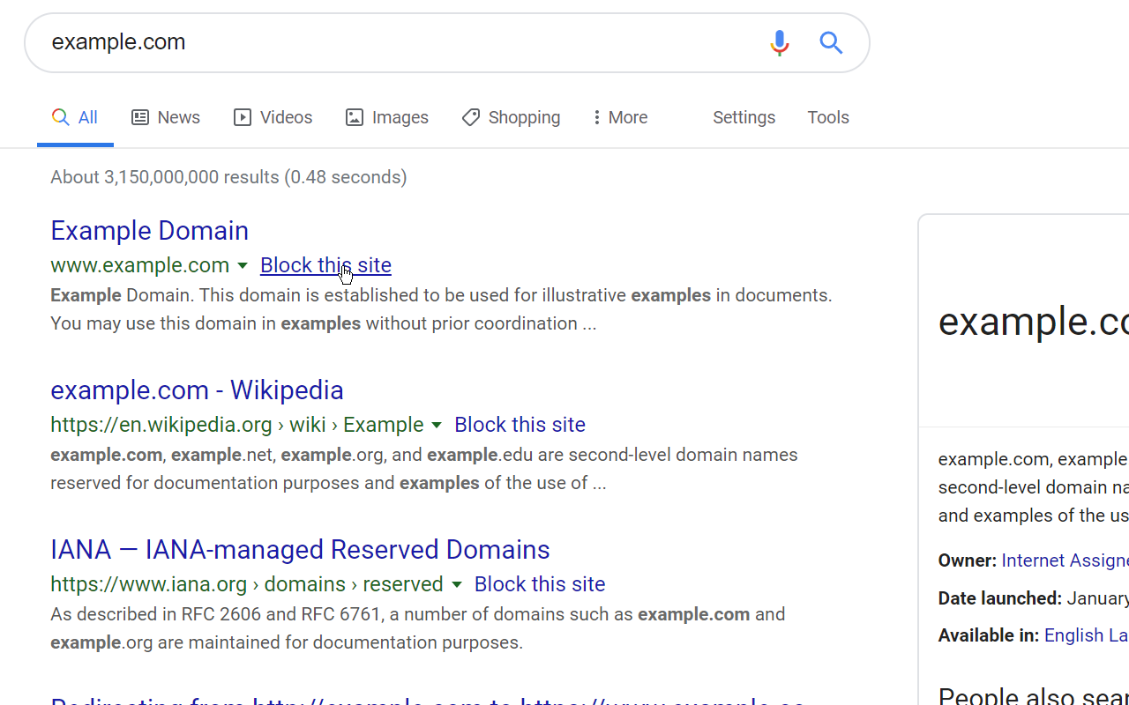Expand the arrow next to the Wikipedia URL
Screen dimensions: 1129x705
click(x=437, y=426)
